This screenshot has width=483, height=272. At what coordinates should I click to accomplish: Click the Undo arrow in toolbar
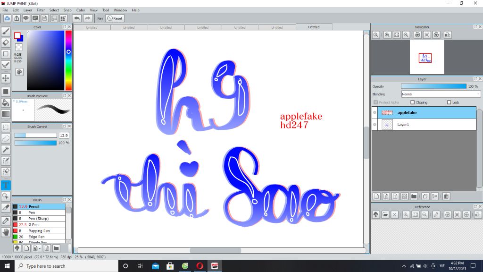[x=77, y=18]
